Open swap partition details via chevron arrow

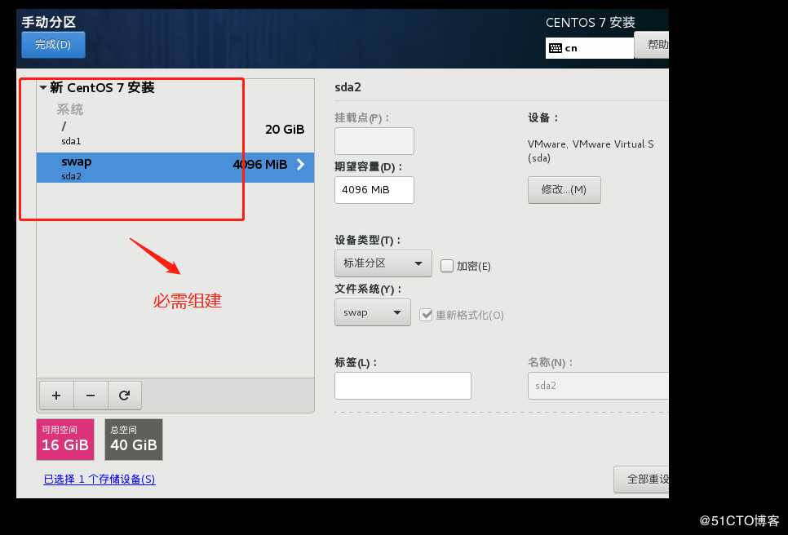(x=300, y=164)
